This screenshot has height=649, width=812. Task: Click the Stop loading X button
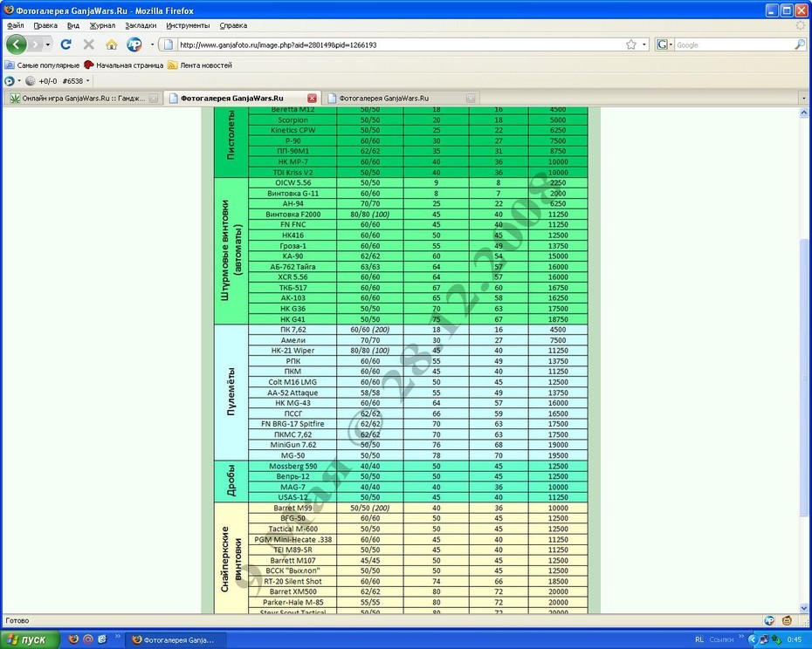click(88, 44)
